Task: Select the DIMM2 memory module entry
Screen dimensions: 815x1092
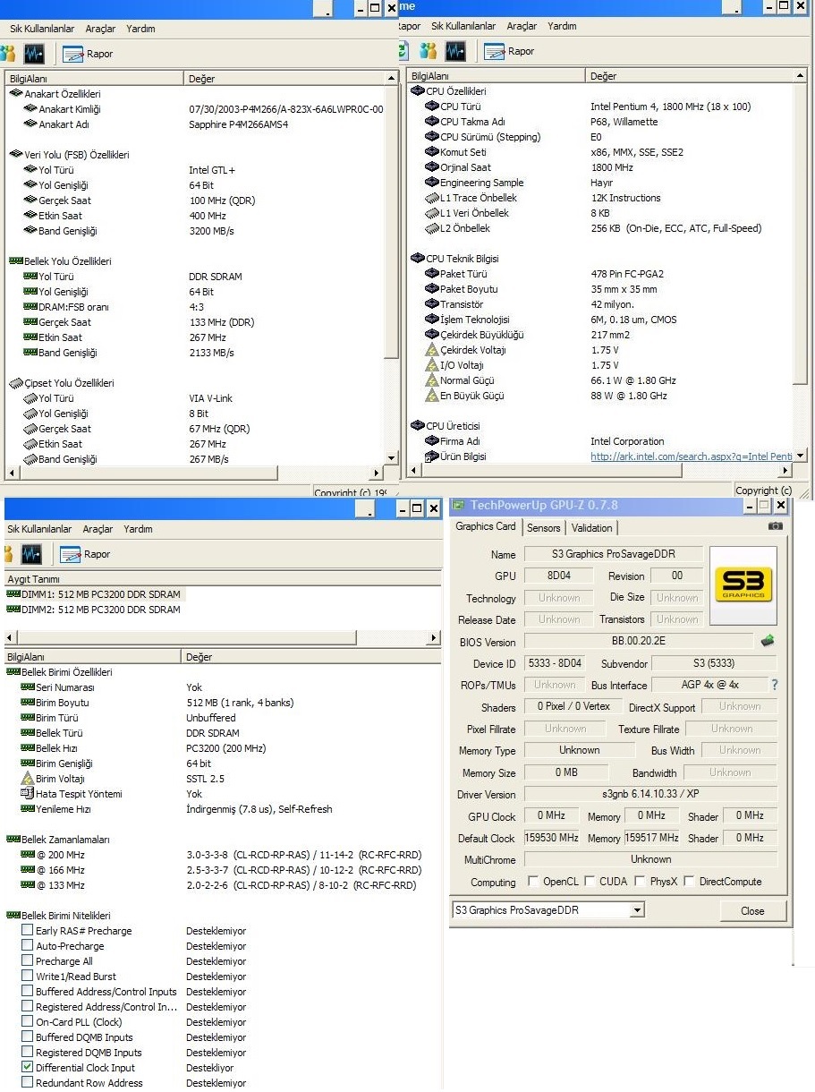Action: pyautogui.click(x=93, y=610)
